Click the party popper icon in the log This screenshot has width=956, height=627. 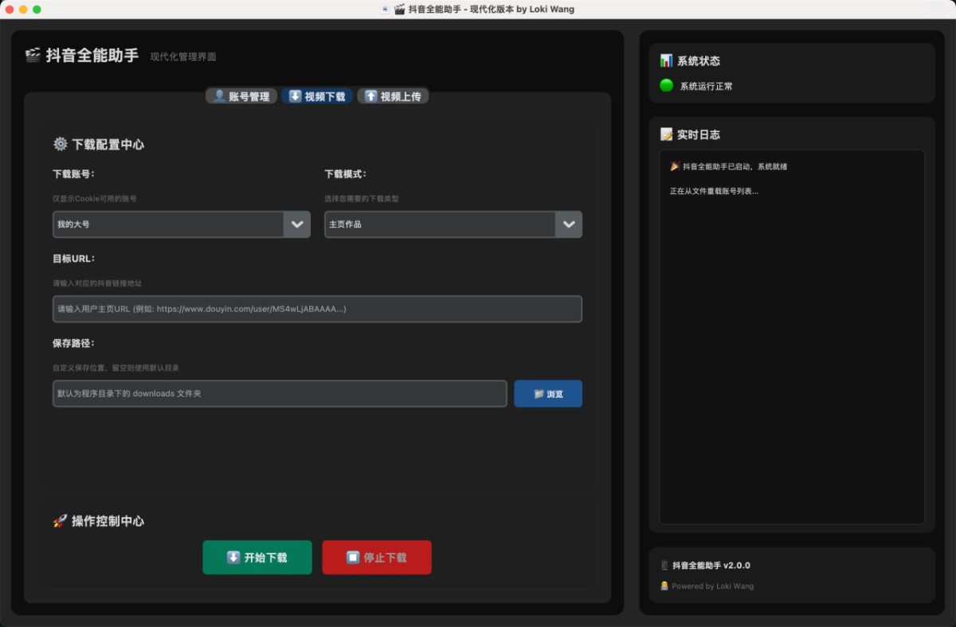point(675,166)
